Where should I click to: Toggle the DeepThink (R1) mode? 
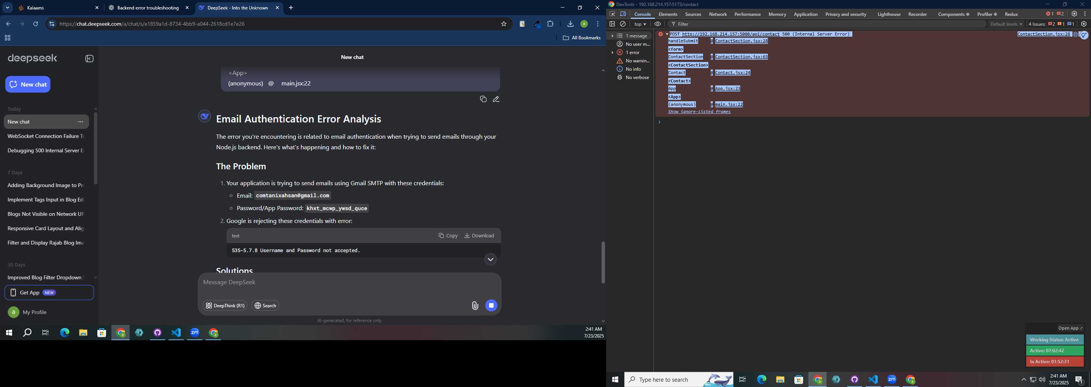coord(225,305)
